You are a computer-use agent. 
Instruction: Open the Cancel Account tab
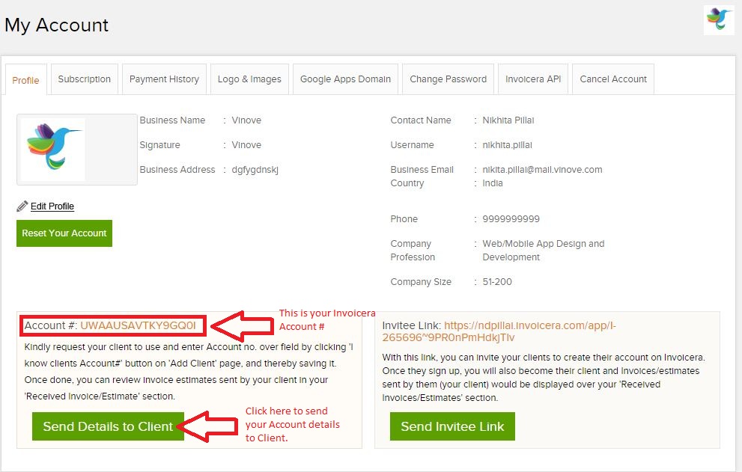pyautogui.click(x=613, y=79)
